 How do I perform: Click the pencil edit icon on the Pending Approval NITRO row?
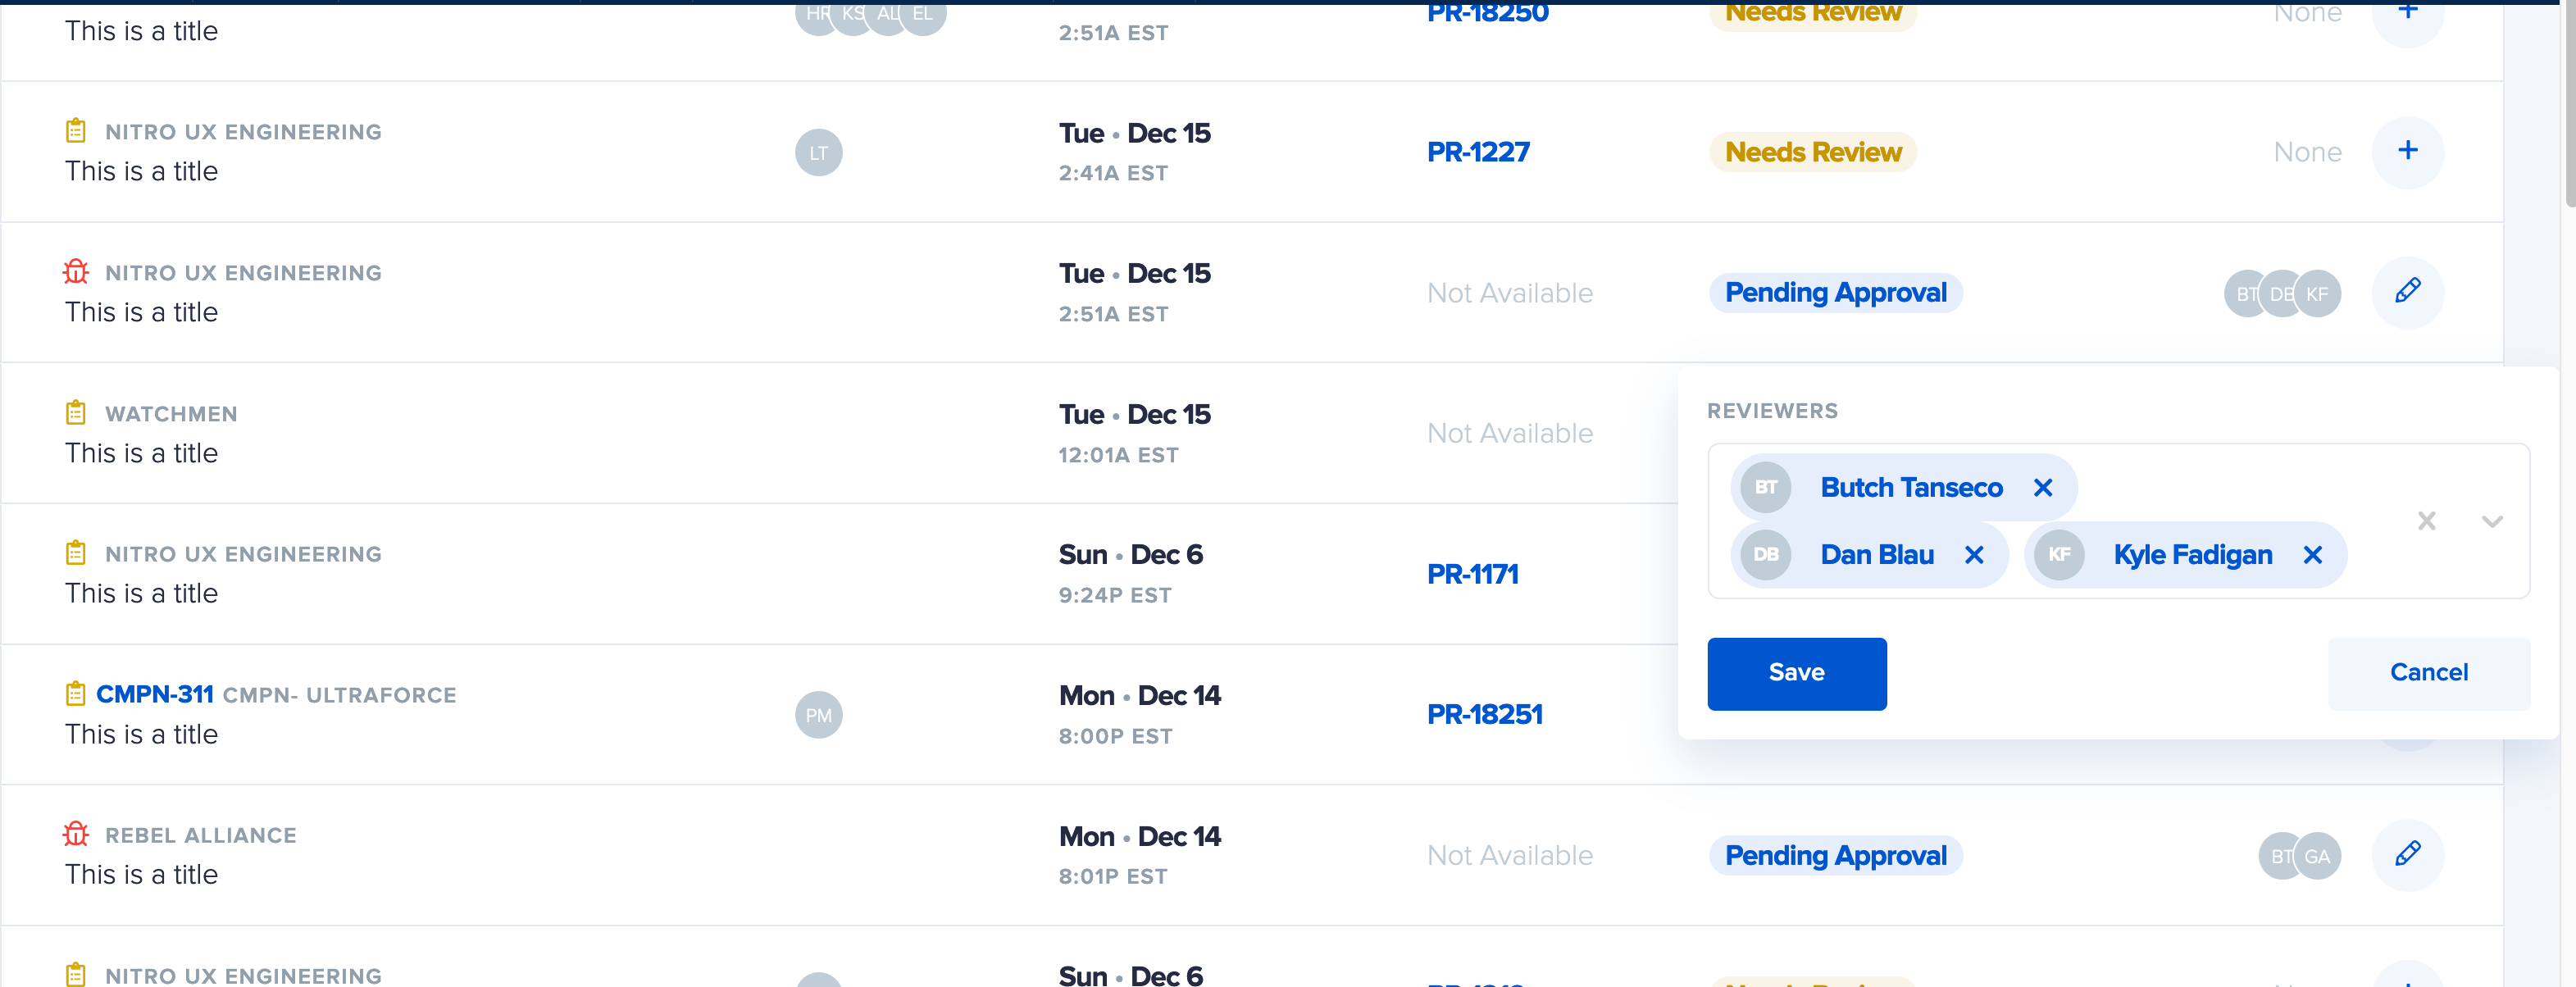click(2408, 292)
